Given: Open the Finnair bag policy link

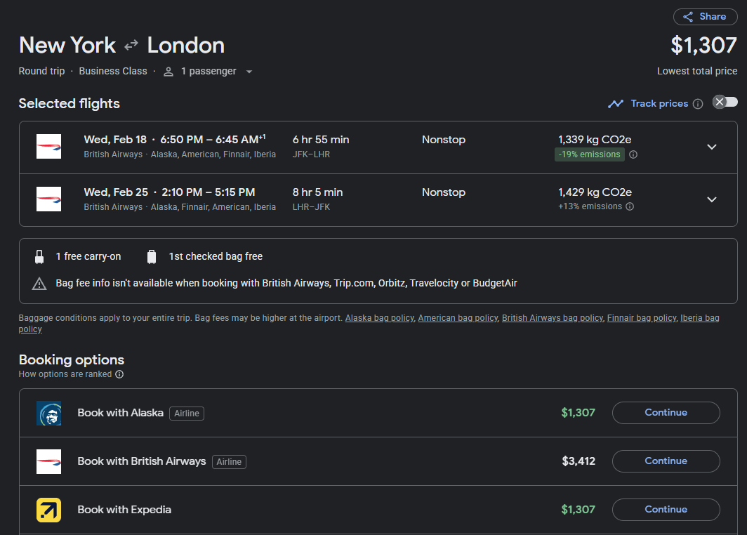Looking at the screenshot, I should [642, 318].
